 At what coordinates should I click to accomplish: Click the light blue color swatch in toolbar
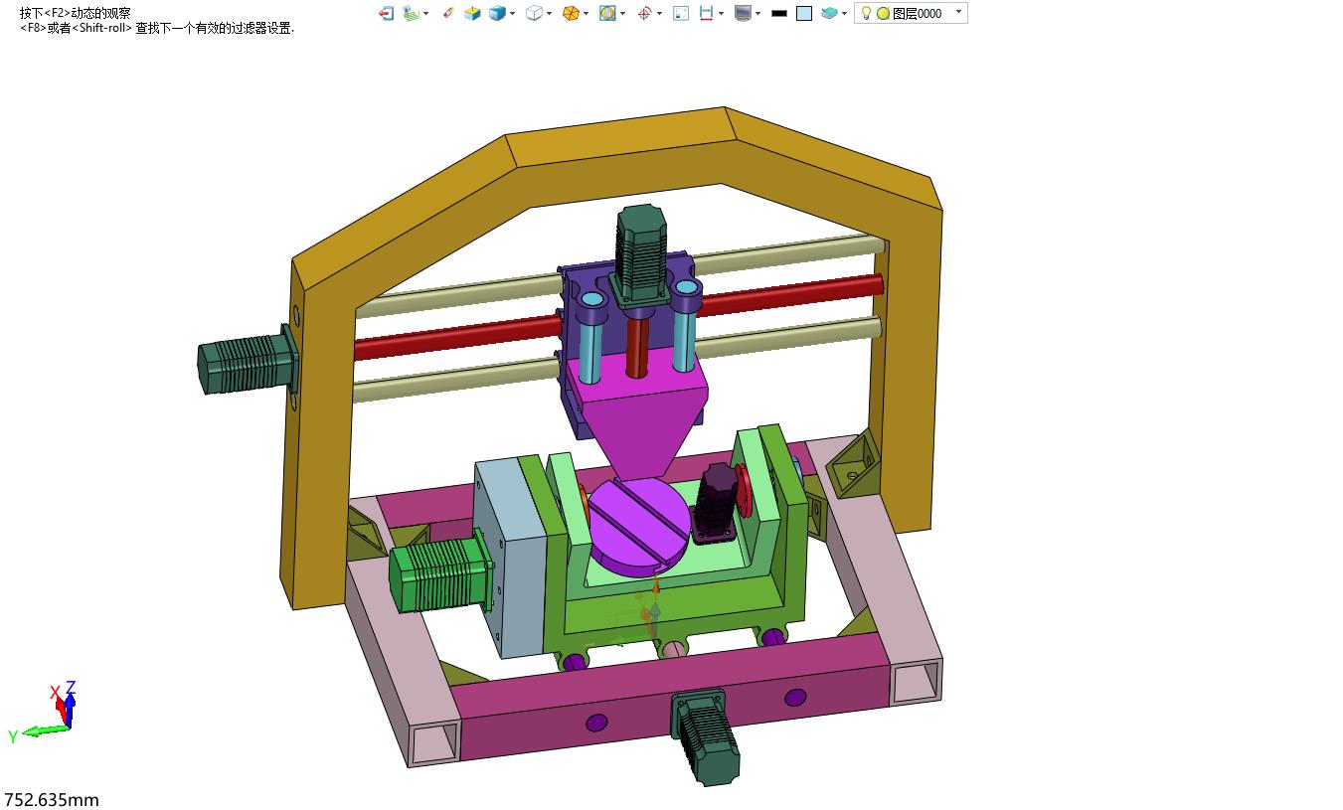pos(804,14)
